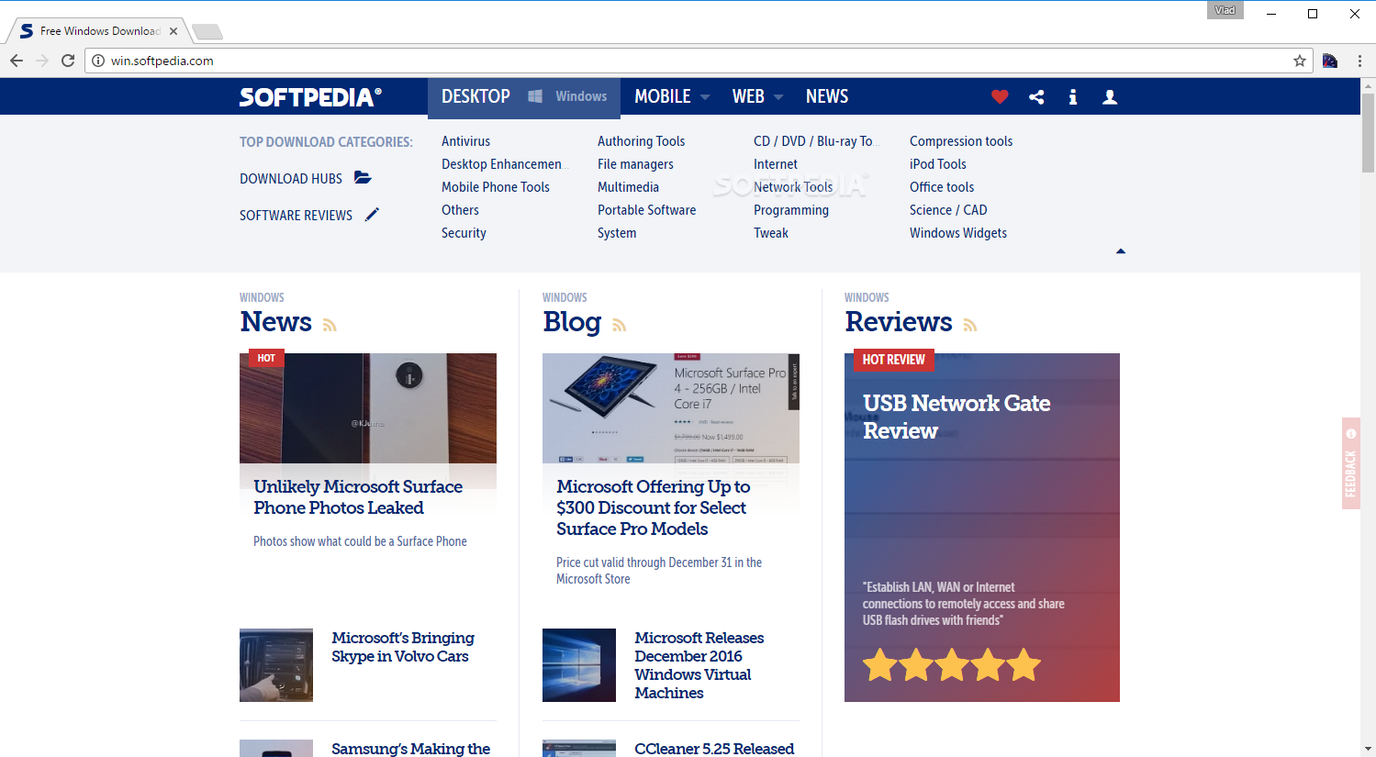Click the forward navigation arrow
The image size is (1376, 757).
42,61
